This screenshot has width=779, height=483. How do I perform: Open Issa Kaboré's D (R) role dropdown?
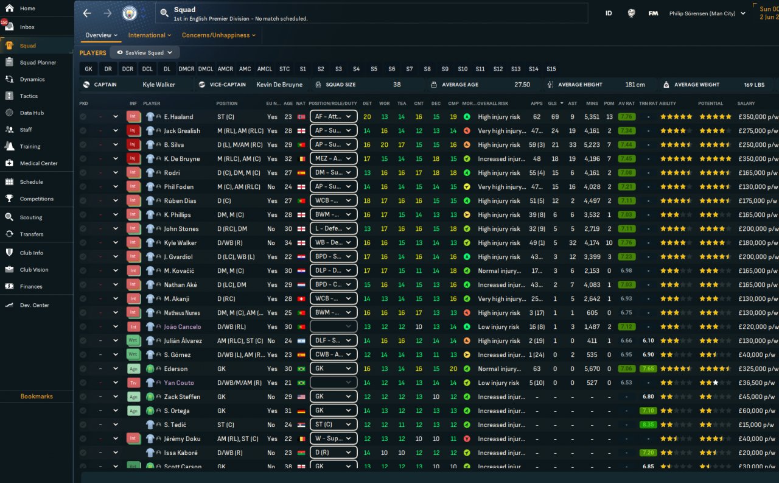(333, 453)
